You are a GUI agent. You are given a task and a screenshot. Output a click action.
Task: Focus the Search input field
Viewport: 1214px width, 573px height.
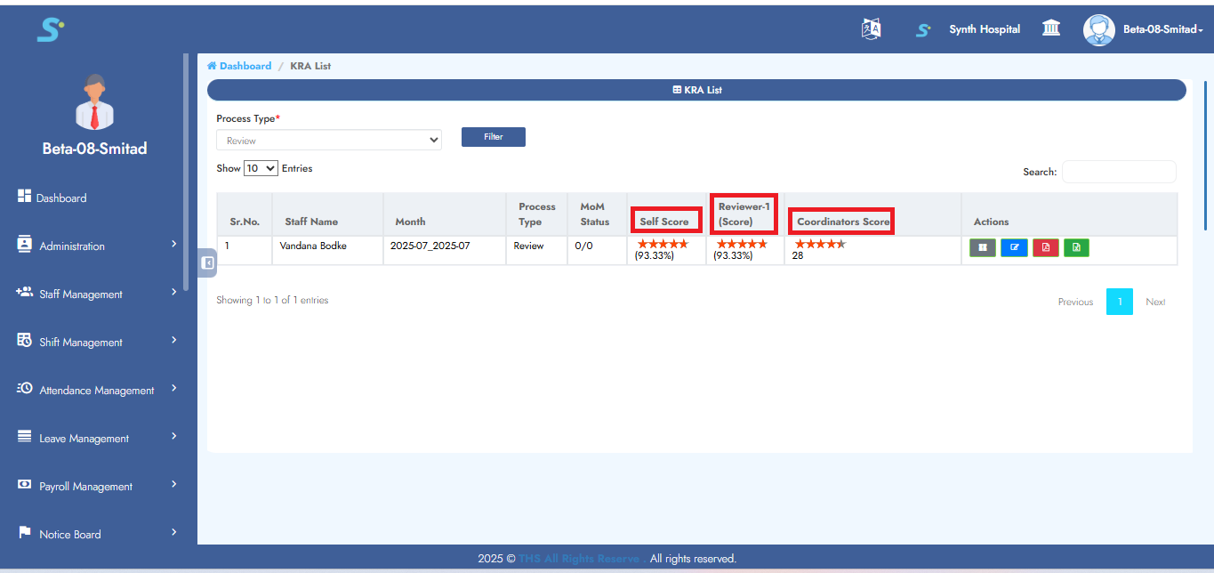point(1119,172)
